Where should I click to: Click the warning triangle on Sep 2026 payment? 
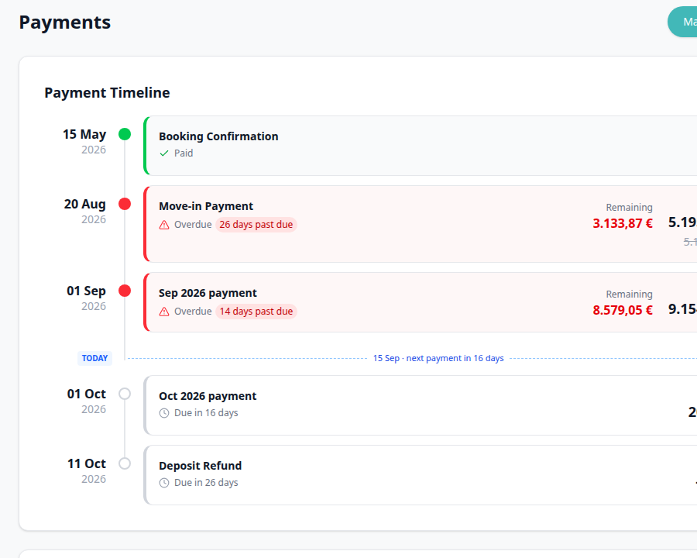[164, 312]
